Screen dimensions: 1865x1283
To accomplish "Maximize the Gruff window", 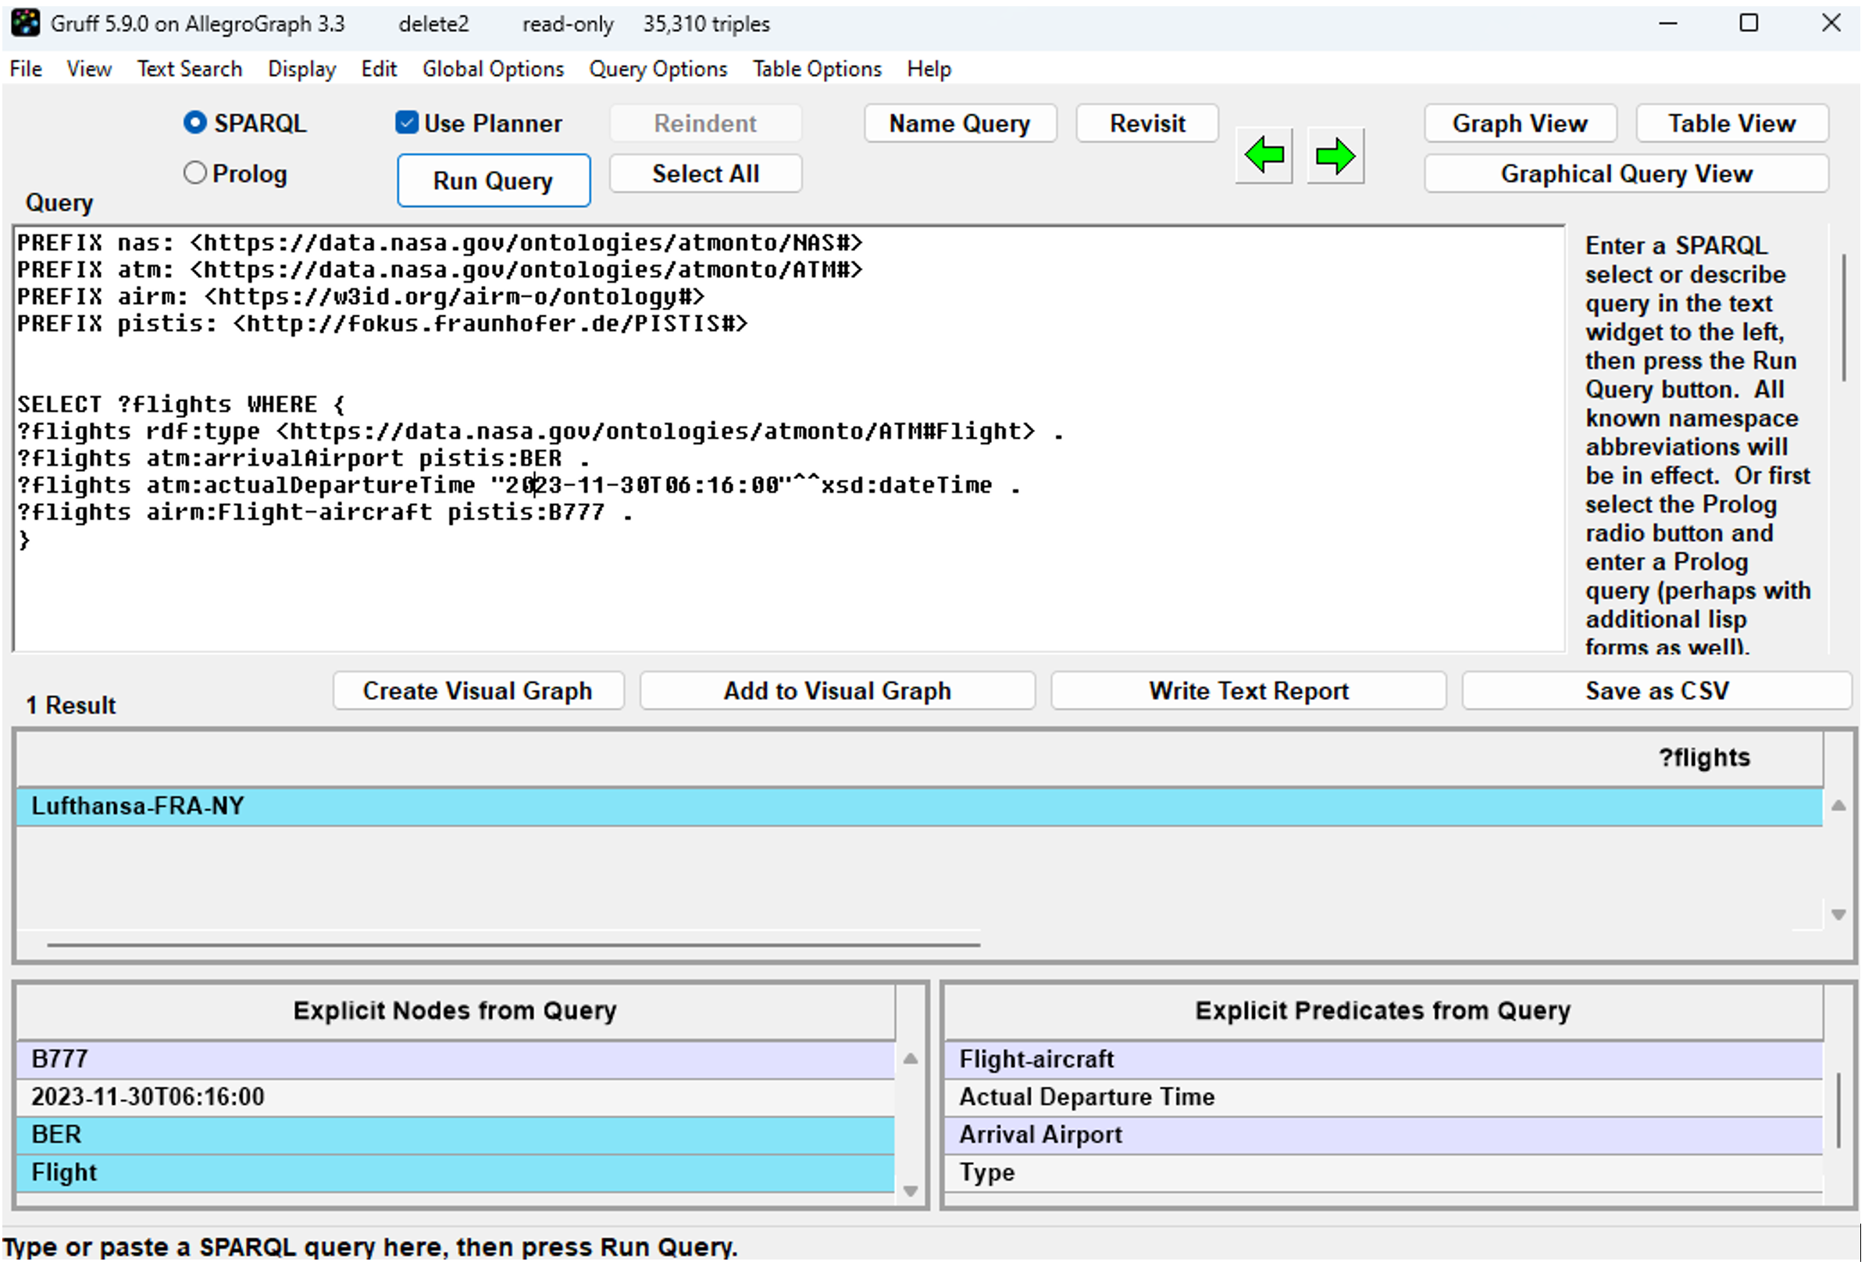I will tap(1748, 23).
